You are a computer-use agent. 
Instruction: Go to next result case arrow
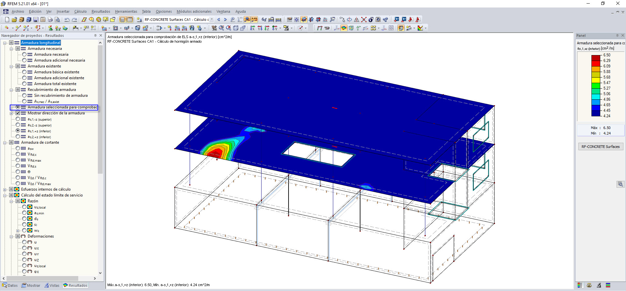[x=225, y=20]
